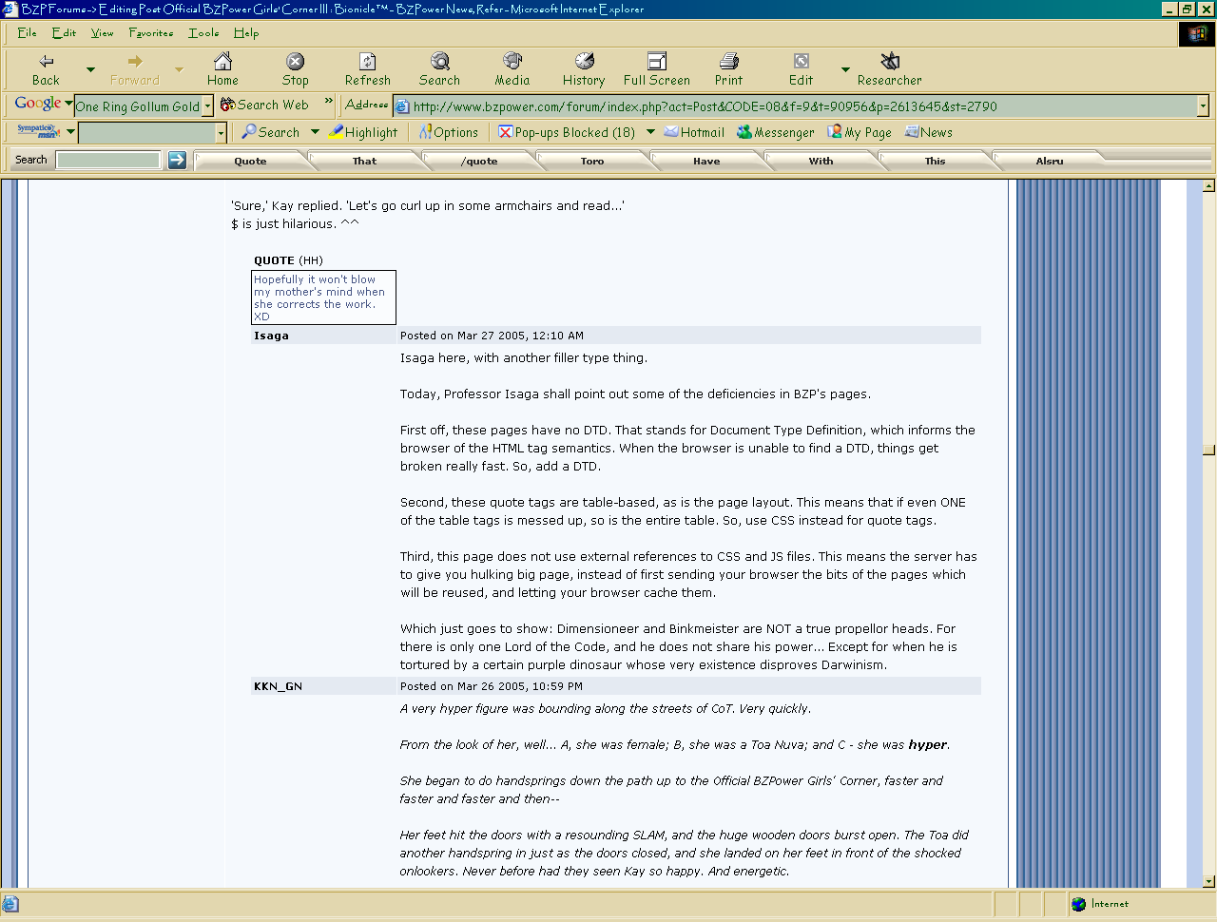Expand the Edit button dropdown arrow

coord(845,69)
